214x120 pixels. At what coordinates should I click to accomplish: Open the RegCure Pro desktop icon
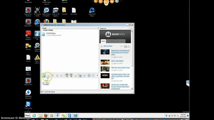(28, 81)
